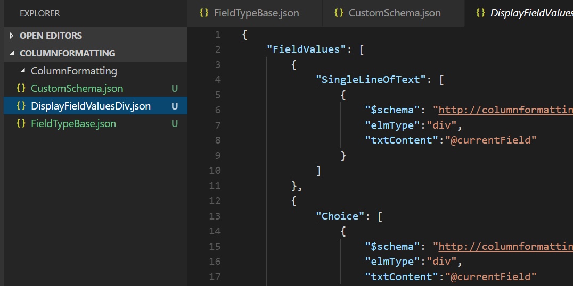This screenshot has height=286, width=573.
Task: Collapse the COLUMNFORMATTING section arrow
Action: 12,53
